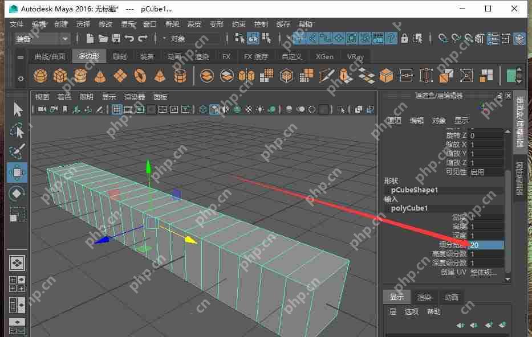Toggle the selection lock padlock icon
Viewport: 532px width, 337px height.
[404, 38]
